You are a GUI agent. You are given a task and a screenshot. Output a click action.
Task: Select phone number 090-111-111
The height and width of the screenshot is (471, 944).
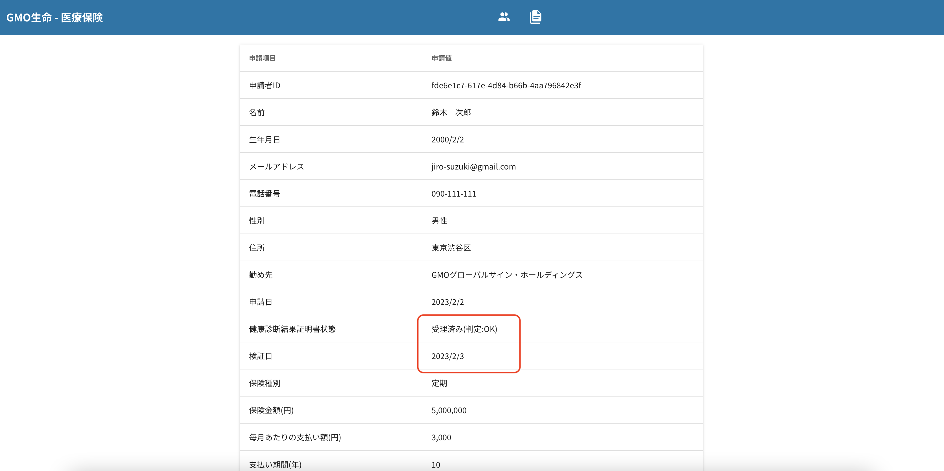coord(454,193)
